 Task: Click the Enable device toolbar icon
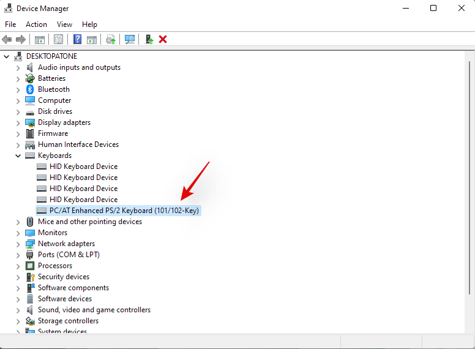coord(149,39)
